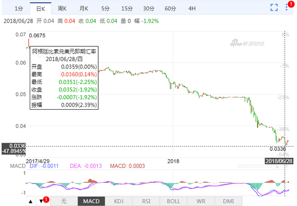Click the 0.0336 low price label near candles
The height and width of the screenshot is (206, 297).
tap(278, 149)
